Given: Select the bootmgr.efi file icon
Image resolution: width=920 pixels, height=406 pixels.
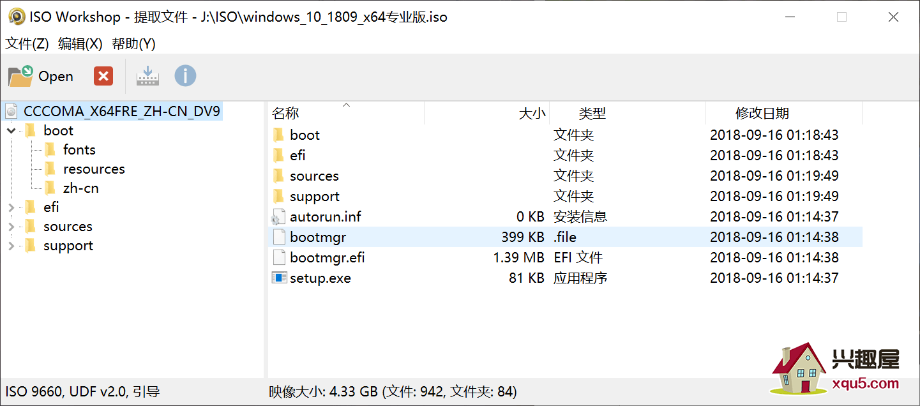Looking at the screenshot, I should click(279, 257).
